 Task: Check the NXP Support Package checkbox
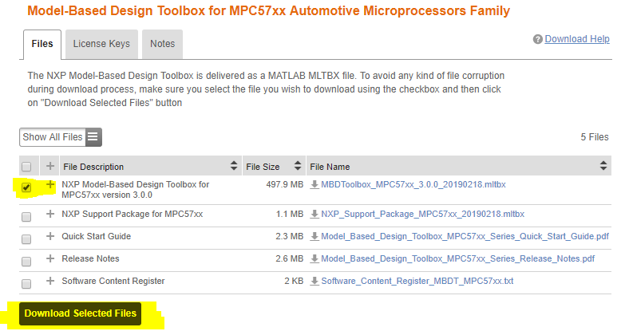click(27, 217)
